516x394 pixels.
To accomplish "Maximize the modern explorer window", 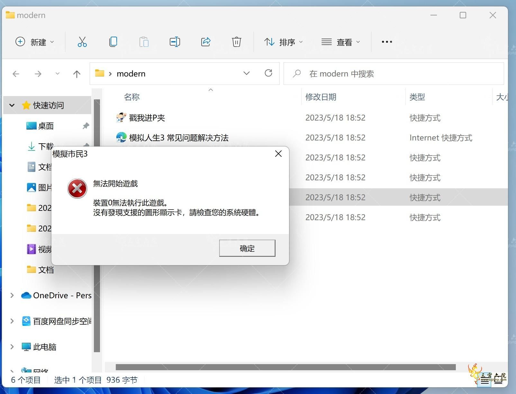I will click(x=463, y=15).
